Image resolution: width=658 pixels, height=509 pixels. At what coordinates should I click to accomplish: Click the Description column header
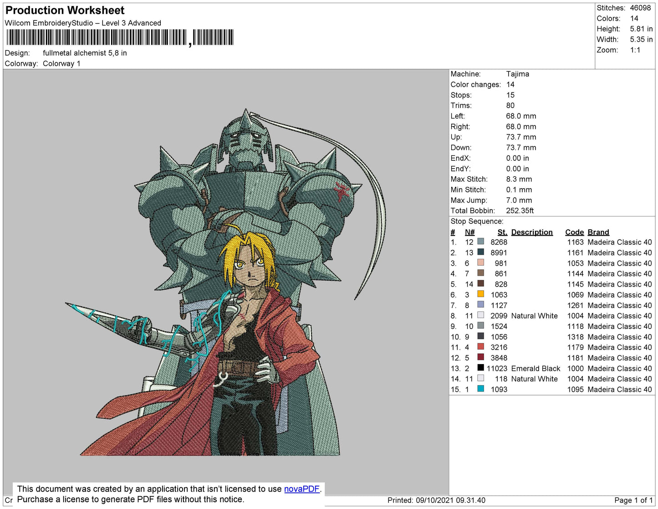(x=531, y=232)
